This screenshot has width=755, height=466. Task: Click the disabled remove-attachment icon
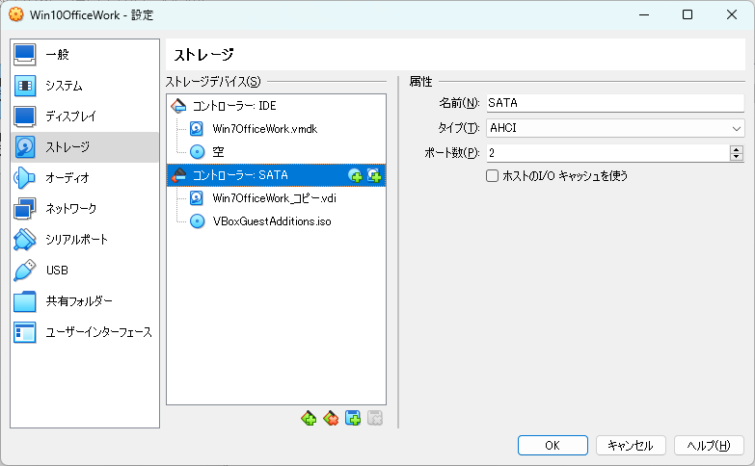[x=375, y=418]
